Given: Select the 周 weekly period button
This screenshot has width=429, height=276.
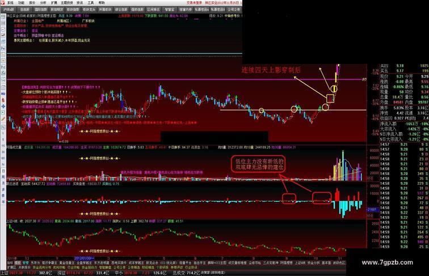Looking at the screenshot, I should click(3, 177).
